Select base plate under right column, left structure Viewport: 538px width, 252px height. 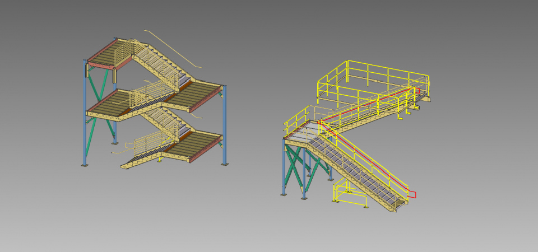coord(225,164)
